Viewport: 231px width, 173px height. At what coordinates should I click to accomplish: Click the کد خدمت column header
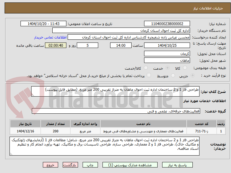coord(202,124)
